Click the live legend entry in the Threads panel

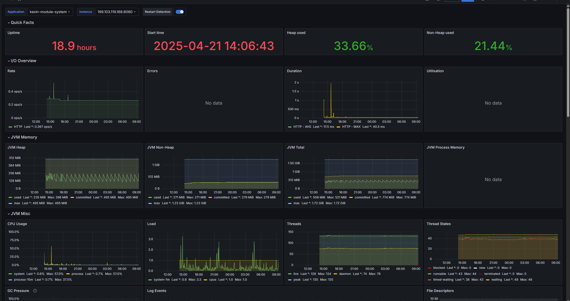click(x=296, y=274)
